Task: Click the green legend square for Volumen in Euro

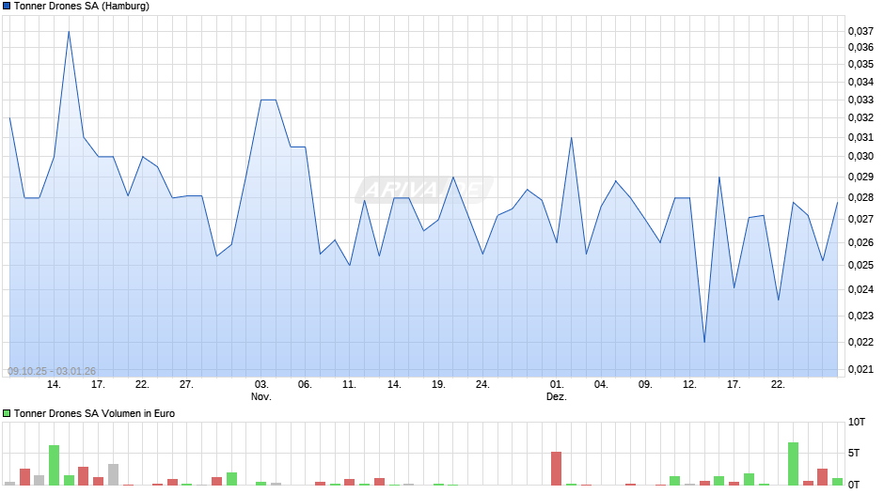Action: pyautogui.click(x=7, y=413)
